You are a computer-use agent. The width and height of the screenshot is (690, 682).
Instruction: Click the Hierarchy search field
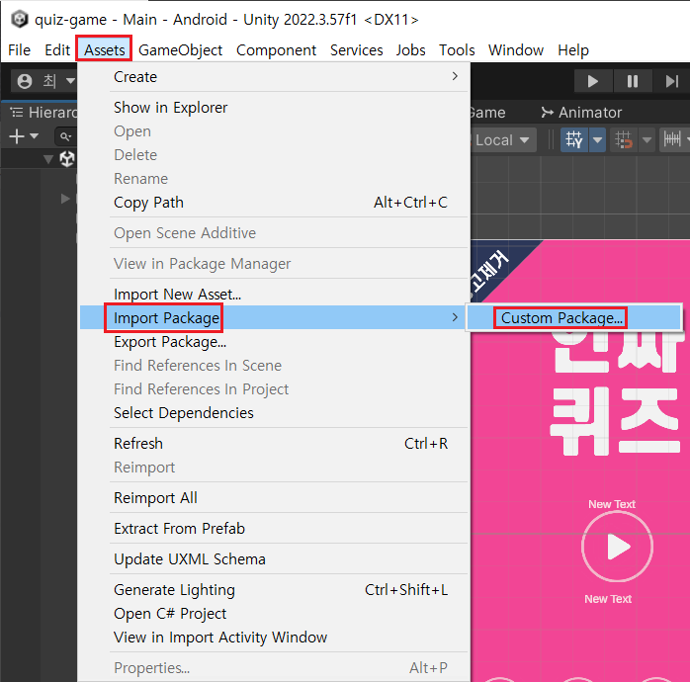point(66,136)
